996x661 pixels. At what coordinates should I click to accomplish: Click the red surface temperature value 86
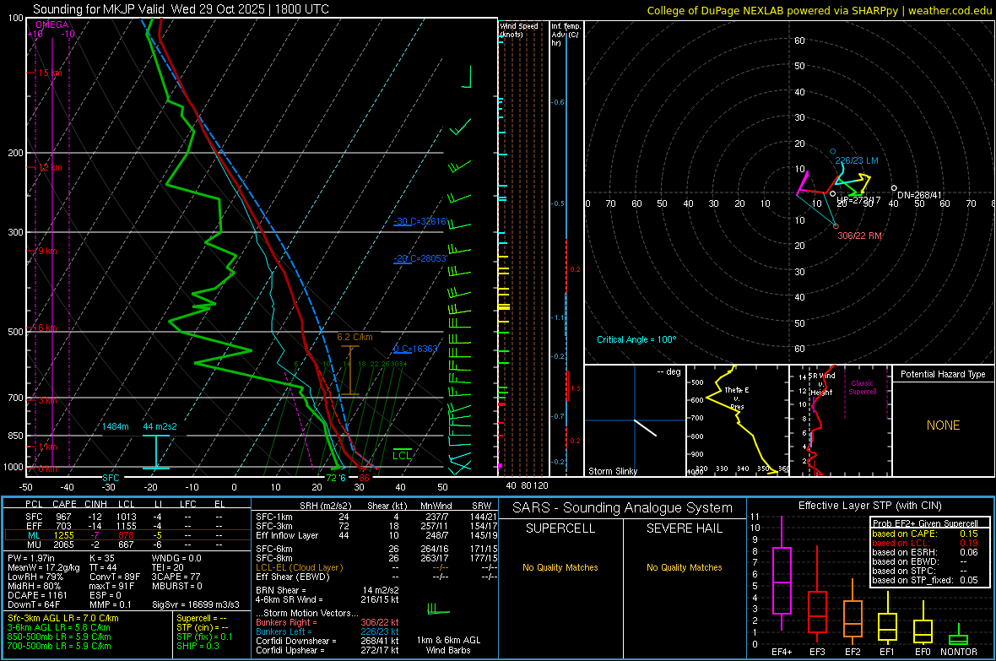pos(364,478)
